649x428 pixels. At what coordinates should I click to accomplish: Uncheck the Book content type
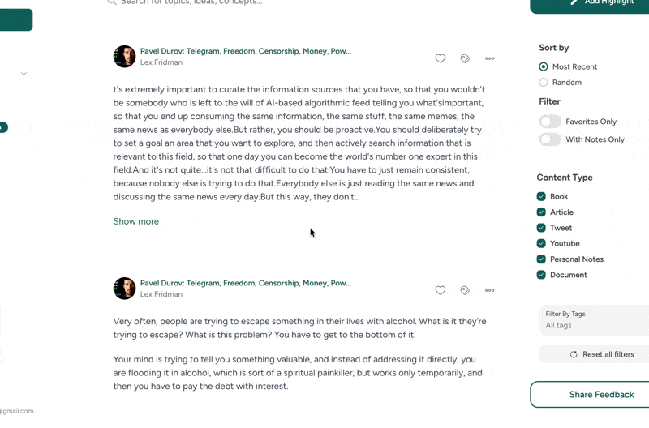click(x=541, y=197)
